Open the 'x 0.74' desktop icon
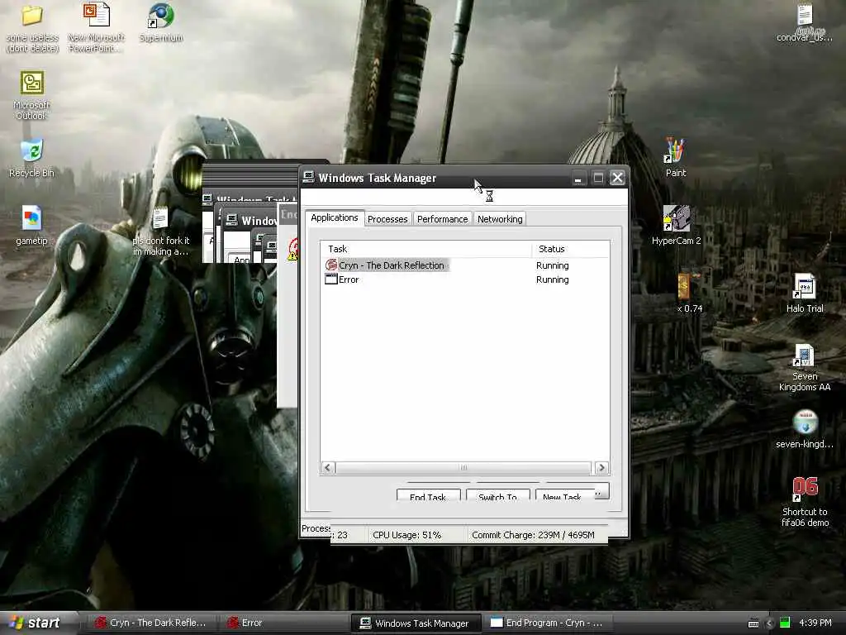 pos(684,286)
